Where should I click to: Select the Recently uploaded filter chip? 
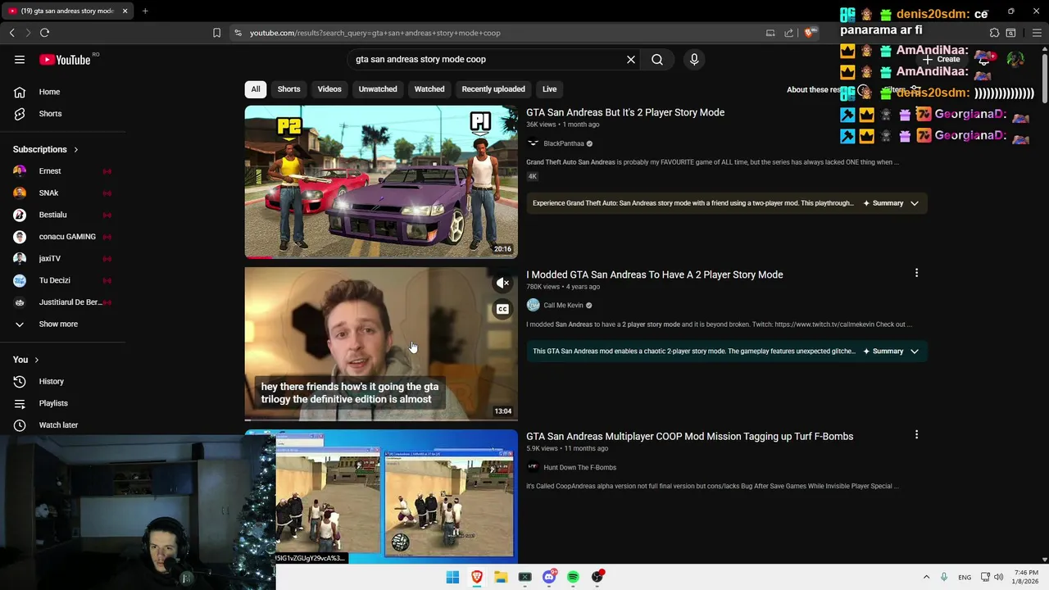pos(493,89)
